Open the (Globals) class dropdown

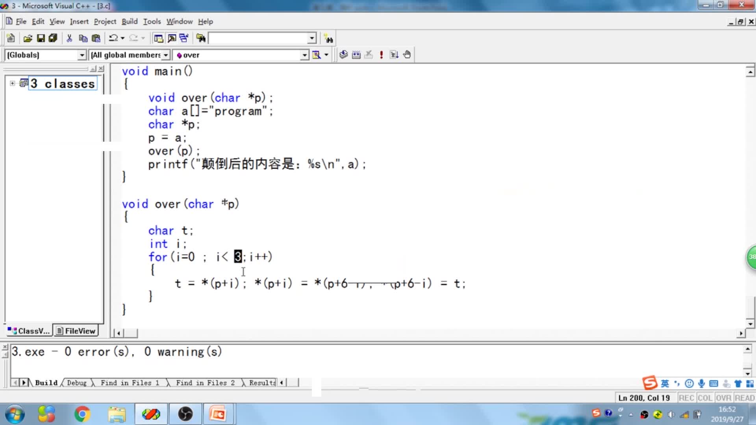(x=82, y=55)
